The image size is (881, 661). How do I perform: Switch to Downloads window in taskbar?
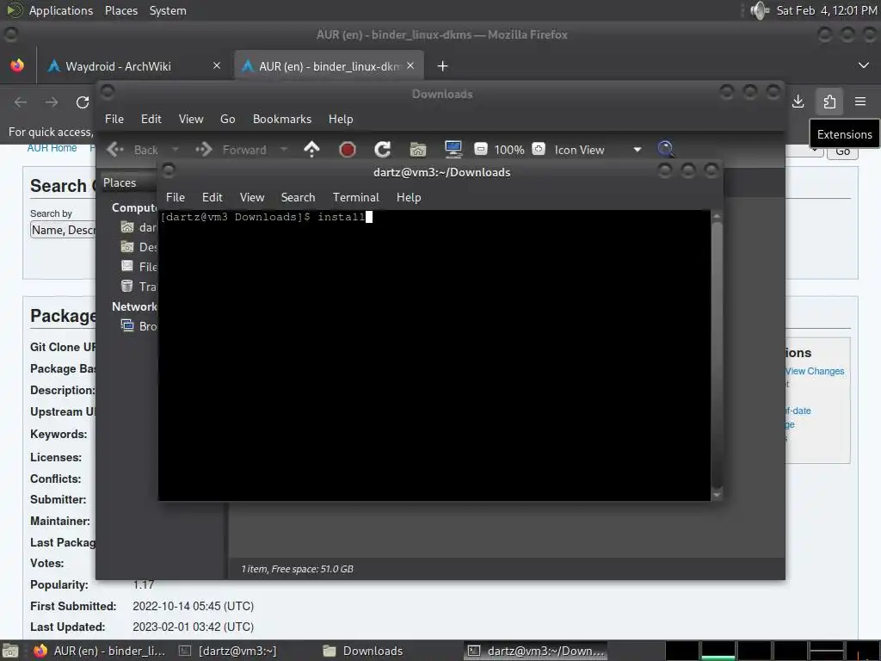pos(364,651)
